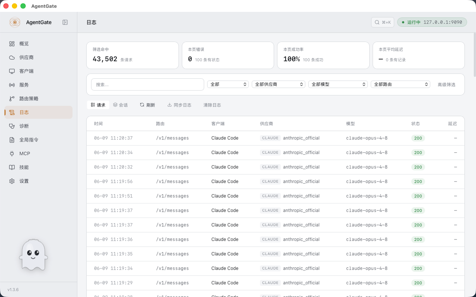
Task: Switch to the 会话 view tab
Action: pyautogui.click(x=120, y=105)
